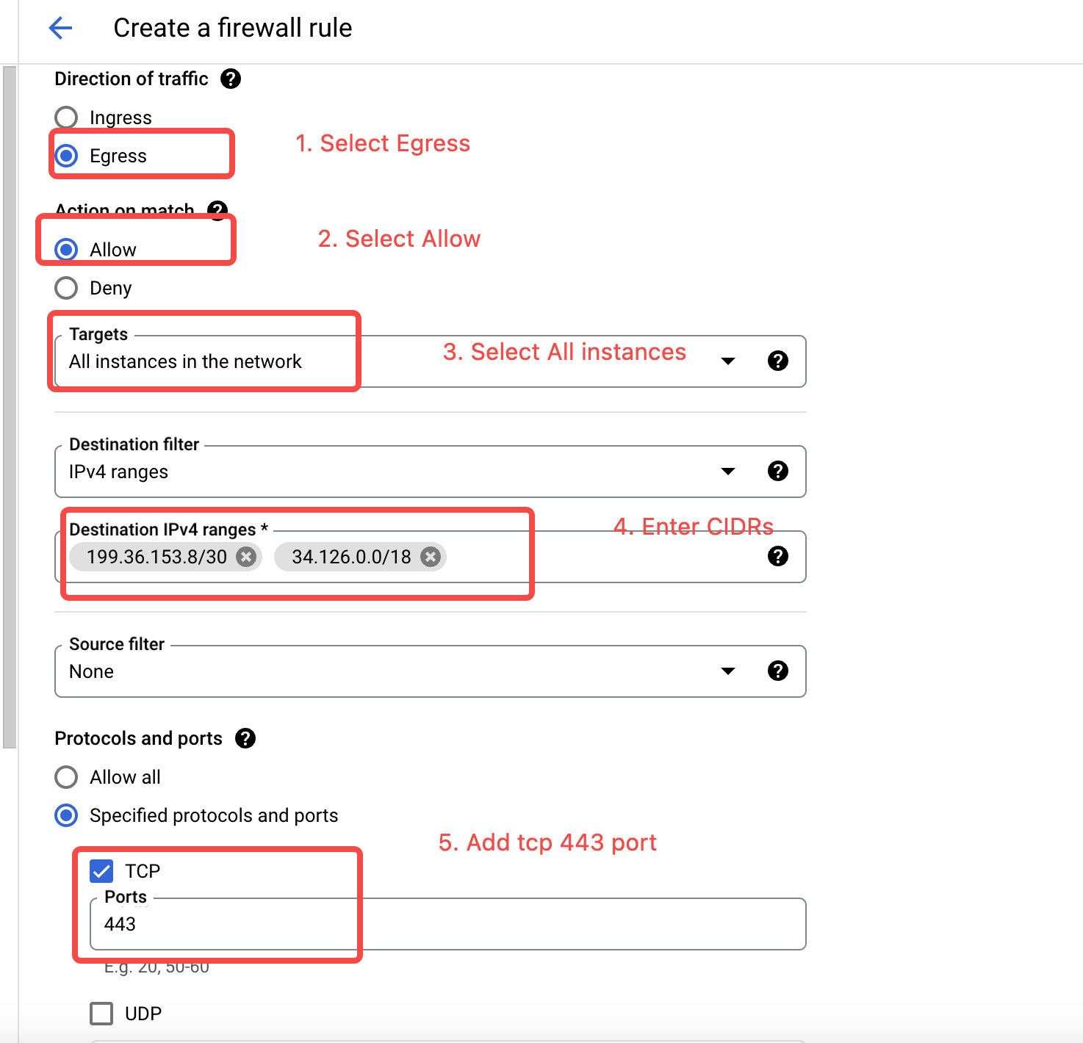
Task: Click the 34.126.0.0/18 chip text
Action: (x=351, y=557)
